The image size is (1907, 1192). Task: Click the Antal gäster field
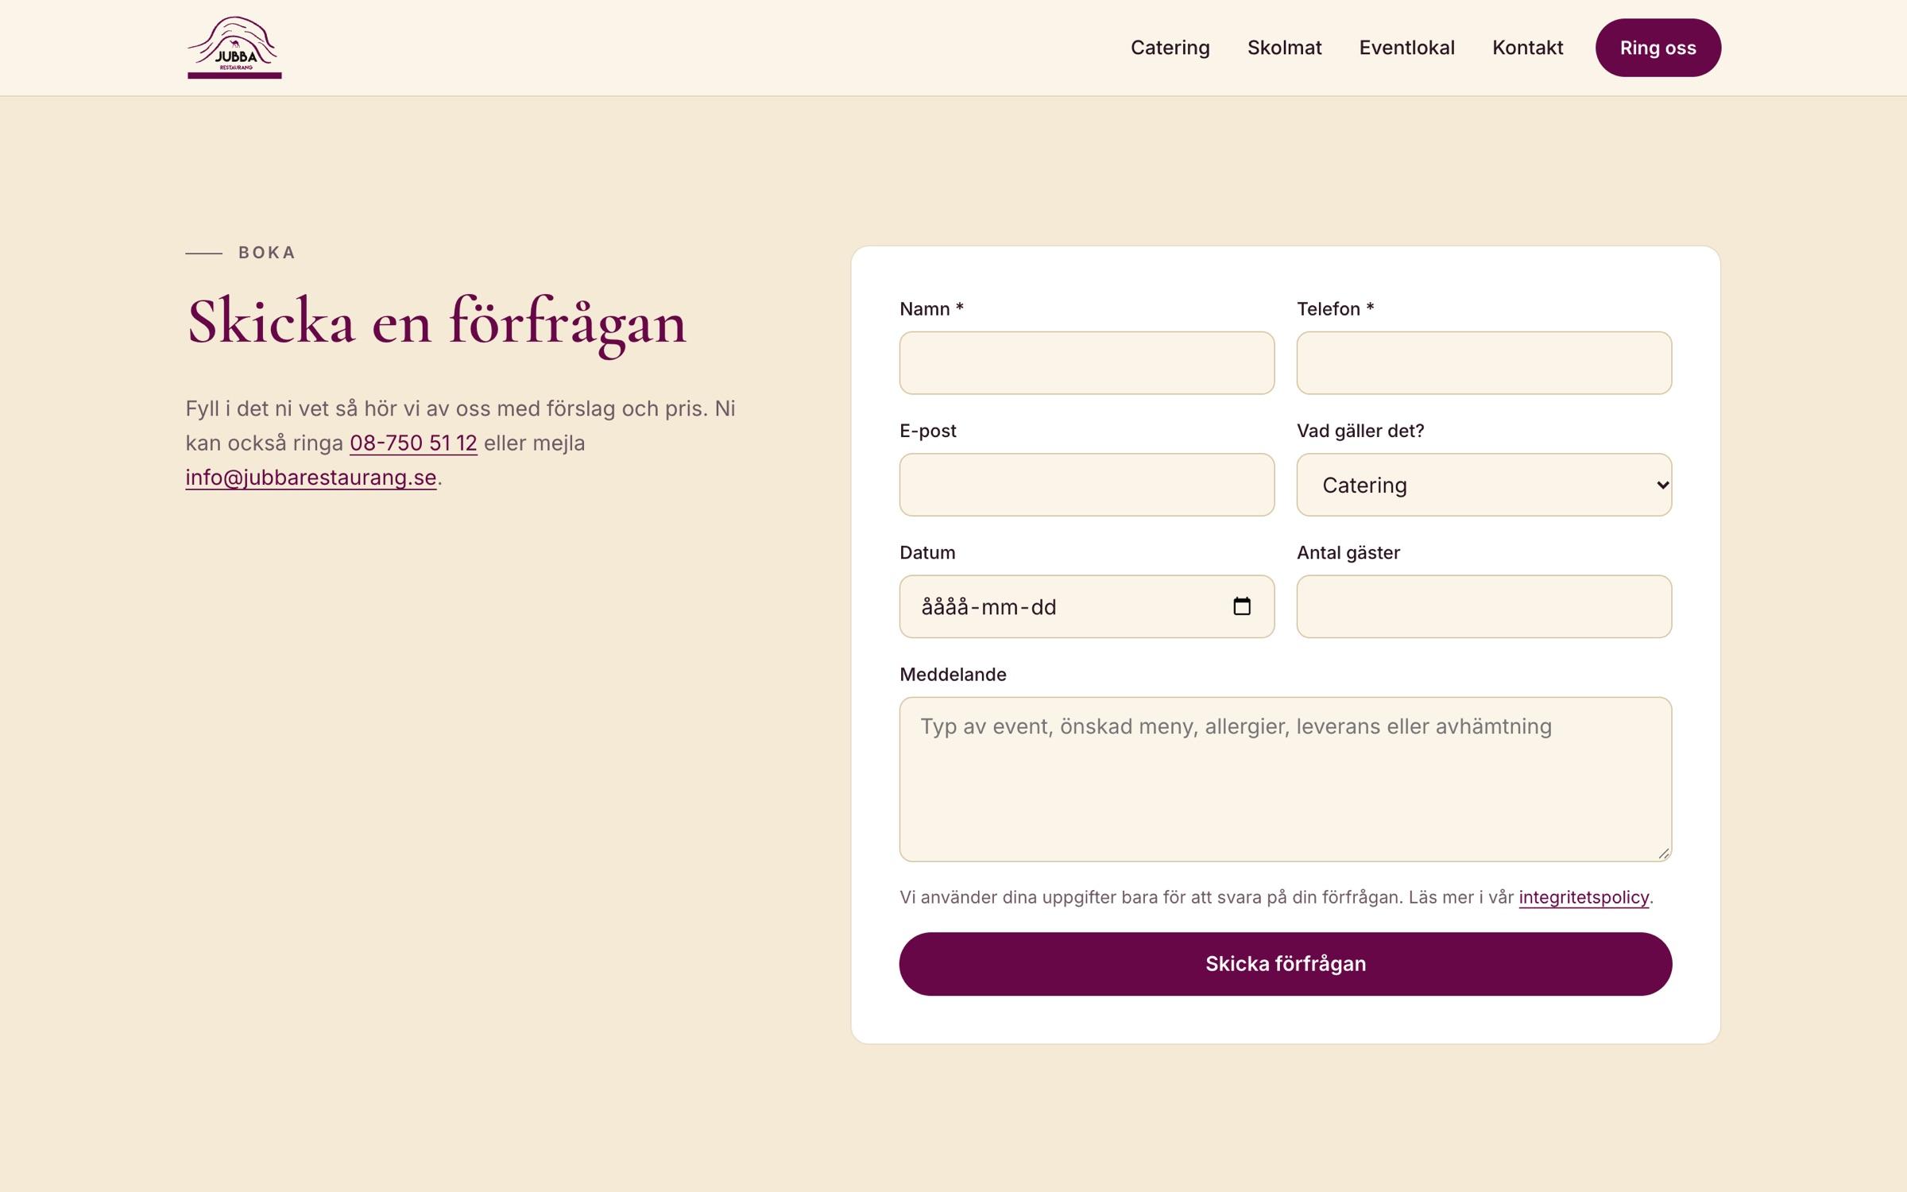[1484, 606]
